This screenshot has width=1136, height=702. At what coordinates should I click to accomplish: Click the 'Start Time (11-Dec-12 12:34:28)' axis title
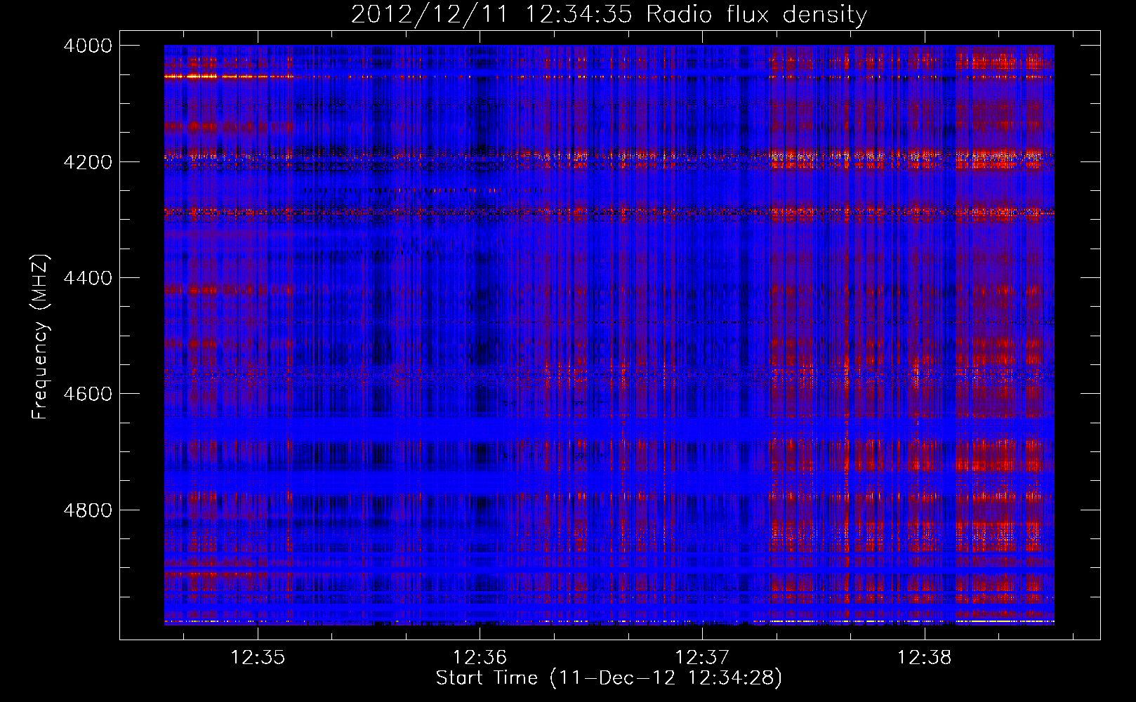tap(609, 678)
